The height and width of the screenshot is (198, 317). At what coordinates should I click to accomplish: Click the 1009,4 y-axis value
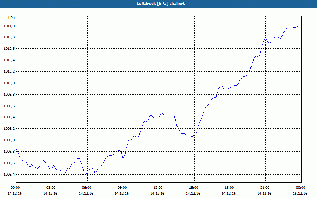pos(9,117)
